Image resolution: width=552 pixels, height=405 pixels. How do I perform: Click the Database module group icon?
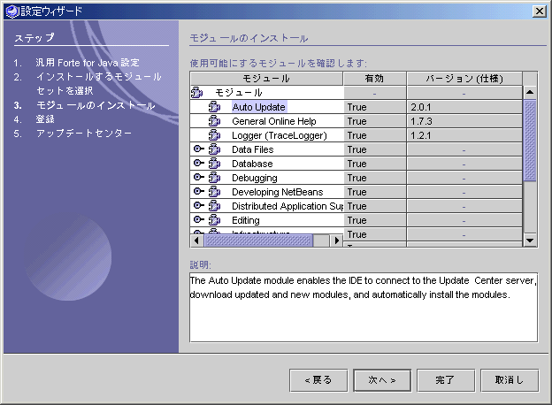coord(214,164)
